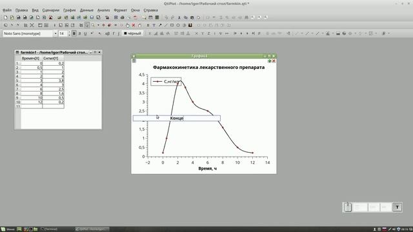
Task: Select the add ellipse tool
Action: (x=178, y=25)
